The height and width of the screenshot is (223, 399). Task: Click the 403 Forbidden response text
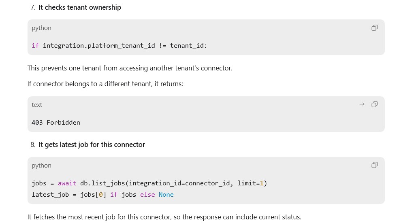[x=56, y=123]
